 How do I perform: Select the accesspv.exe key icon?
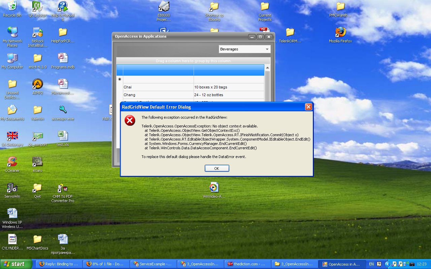[63, 113]
